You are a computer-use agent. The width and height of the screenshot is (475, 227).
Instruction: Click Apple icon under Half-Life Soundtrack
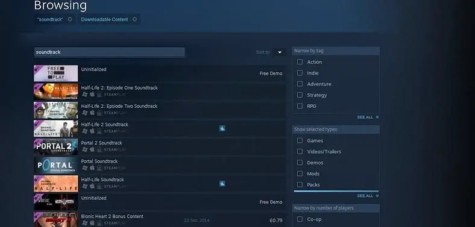[92, 186]
